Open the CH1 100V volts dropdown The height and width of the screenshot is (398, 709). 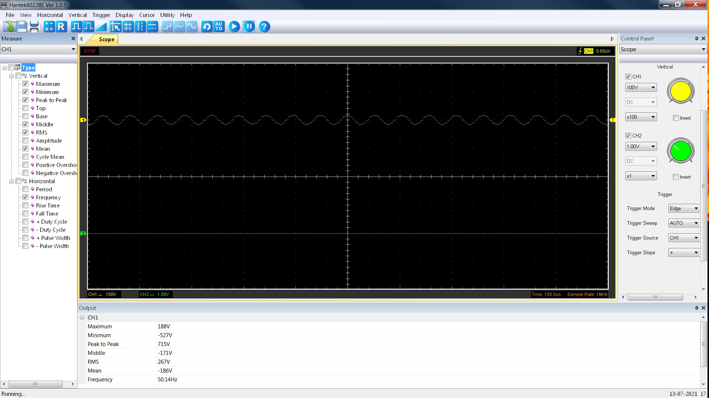tap(641, 87)
